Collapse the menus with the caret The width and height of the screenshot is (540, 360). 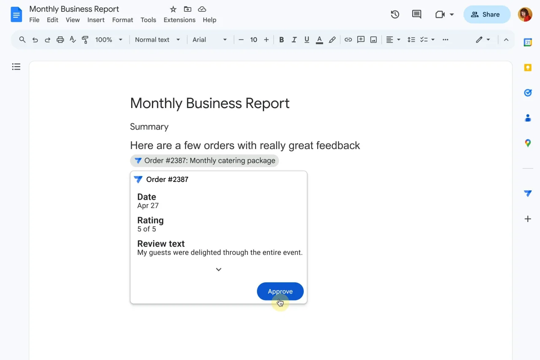point(506,40)
